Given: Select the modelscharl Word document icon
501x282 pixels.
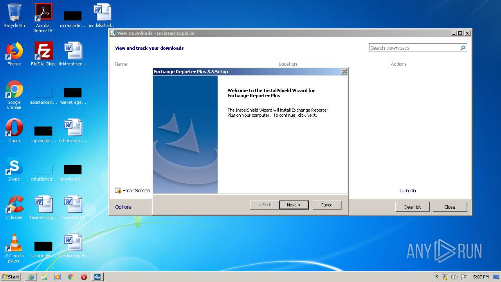Looking at the screenshot, I should click(x=102, y=16).
